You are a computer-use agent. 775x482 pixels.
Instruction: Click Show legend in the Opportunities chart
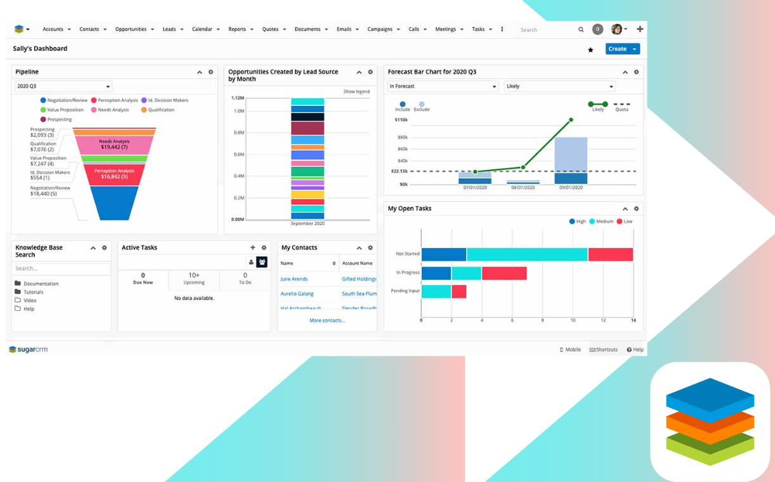[356, 91]
